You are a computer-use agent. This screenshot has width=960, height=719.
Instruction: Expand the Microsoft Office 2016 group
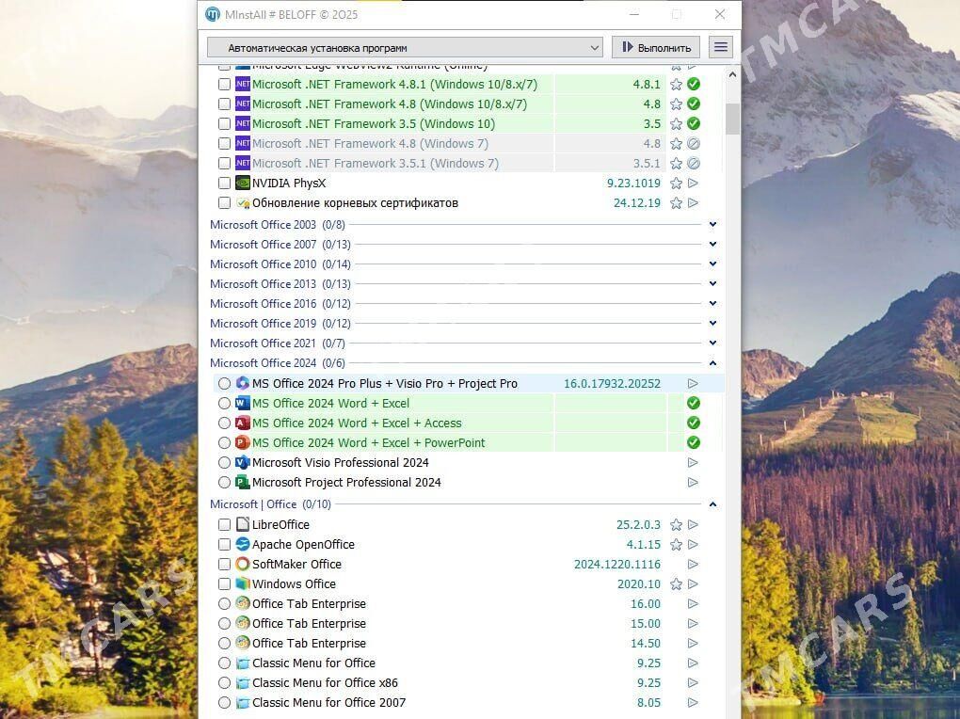coord(712,304)
